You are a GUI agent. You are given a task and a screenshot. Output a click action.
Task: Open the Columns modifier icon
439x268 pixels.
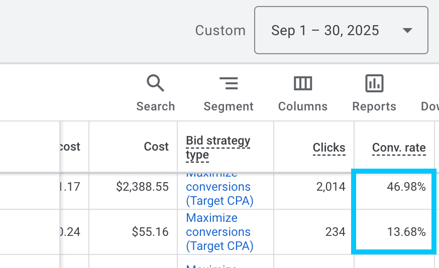(303, 83)
